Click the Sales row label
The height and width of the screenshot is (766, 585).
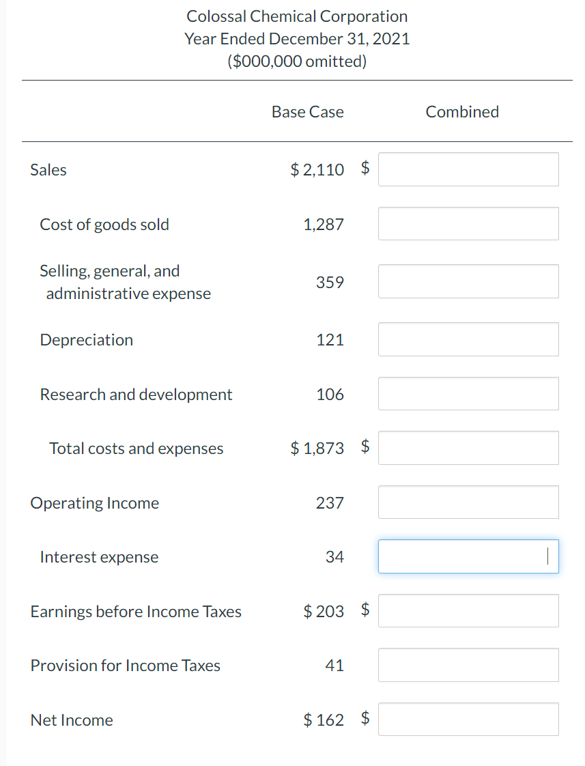[48, 170]
